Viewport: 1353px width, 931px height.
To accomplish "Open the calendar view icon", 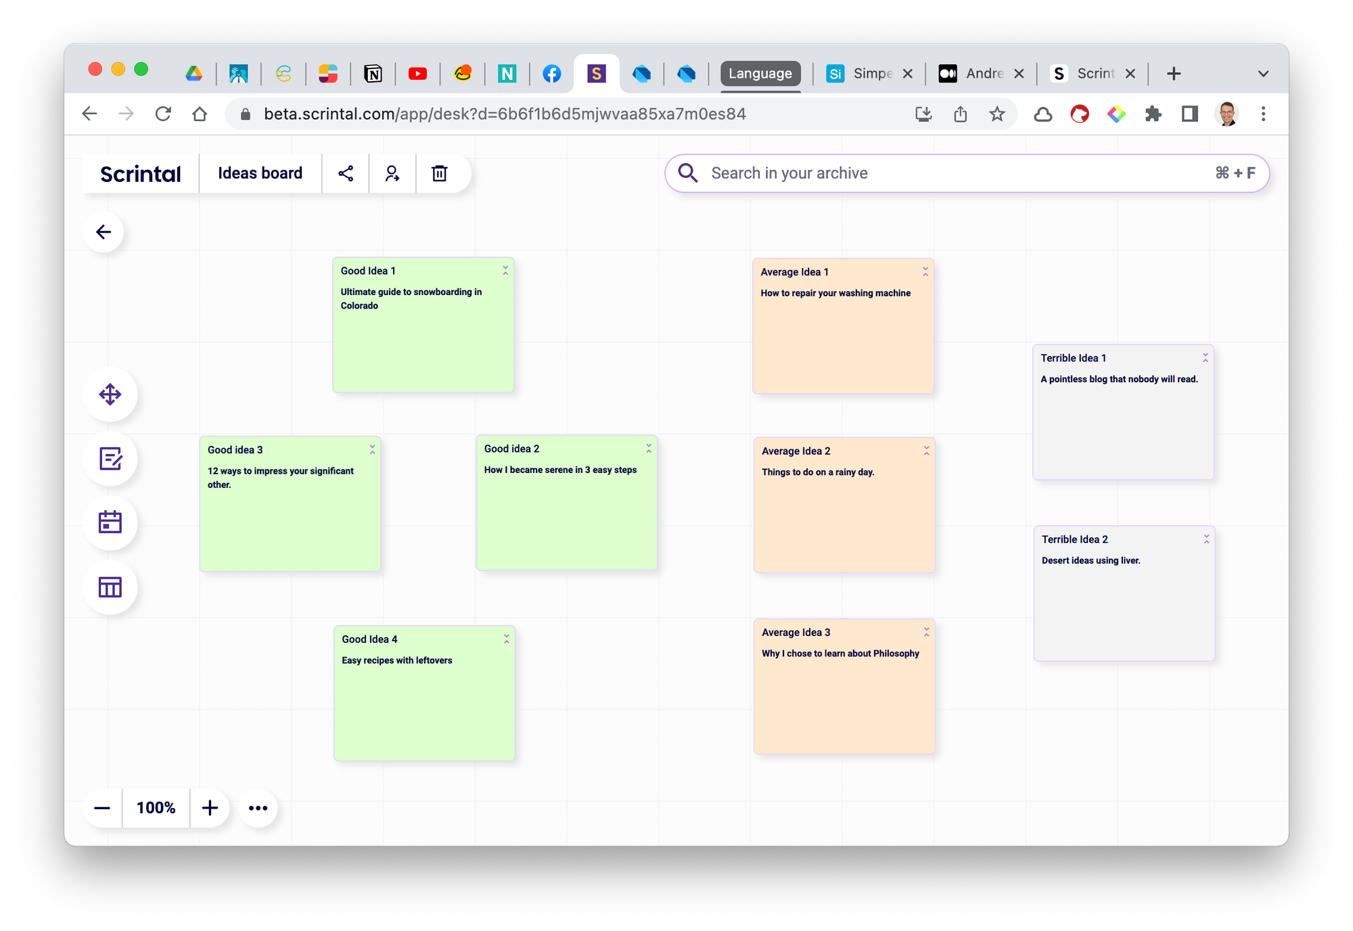I will 110,522.
